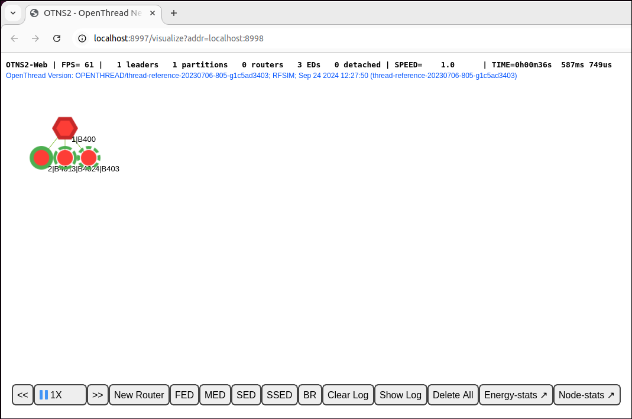Select sleepy end device node 3|B402

click(65, 157)
